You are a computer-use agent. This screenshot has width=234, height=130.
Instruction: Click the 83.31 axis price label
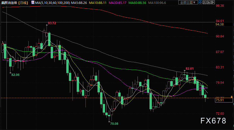coord(220,67)
